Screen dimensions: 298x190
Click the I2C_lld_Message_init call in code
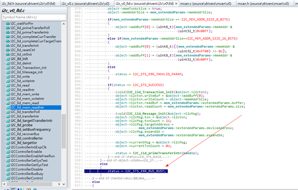pyautogui.click(x=146, y=114)
